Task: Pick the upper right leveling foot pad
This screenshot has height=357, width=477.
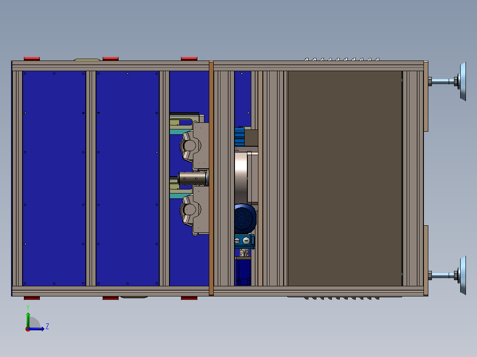Action: 463,81
